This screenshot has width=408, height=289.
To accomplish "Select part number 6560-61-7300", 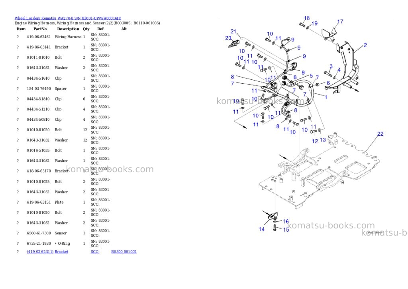I will [39, 233].
